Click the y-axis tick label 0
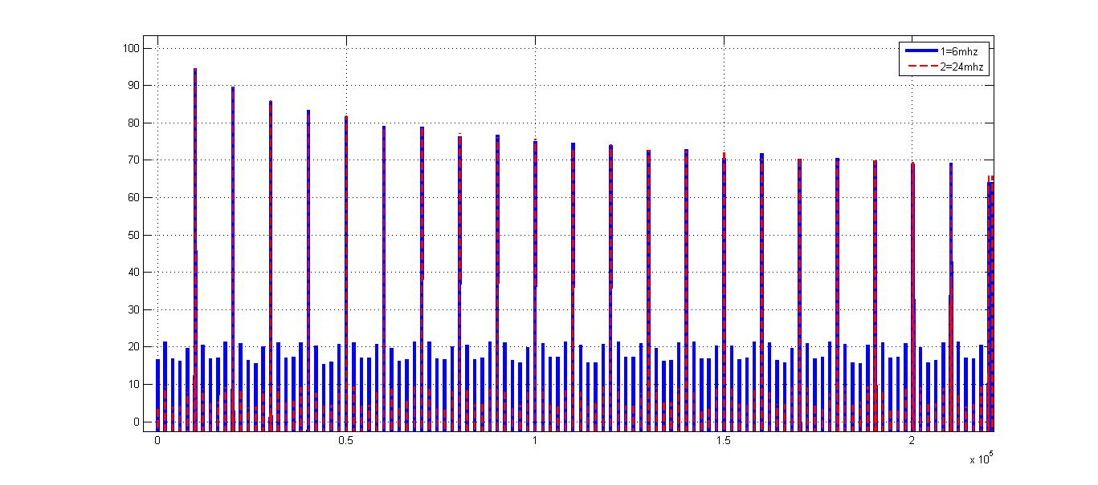This screenshot has width=1098, height=485. pos(137,422)
